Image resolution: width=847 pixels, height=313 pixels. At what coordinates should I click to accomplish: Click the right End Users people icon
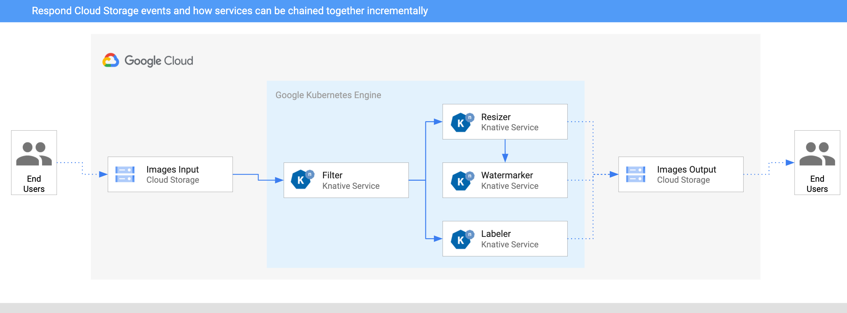point(817,154)
